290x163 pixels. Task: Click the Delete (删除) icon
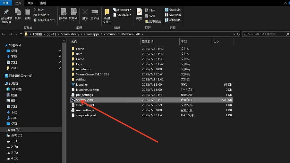pyautogui.click(x=85, y=14)
